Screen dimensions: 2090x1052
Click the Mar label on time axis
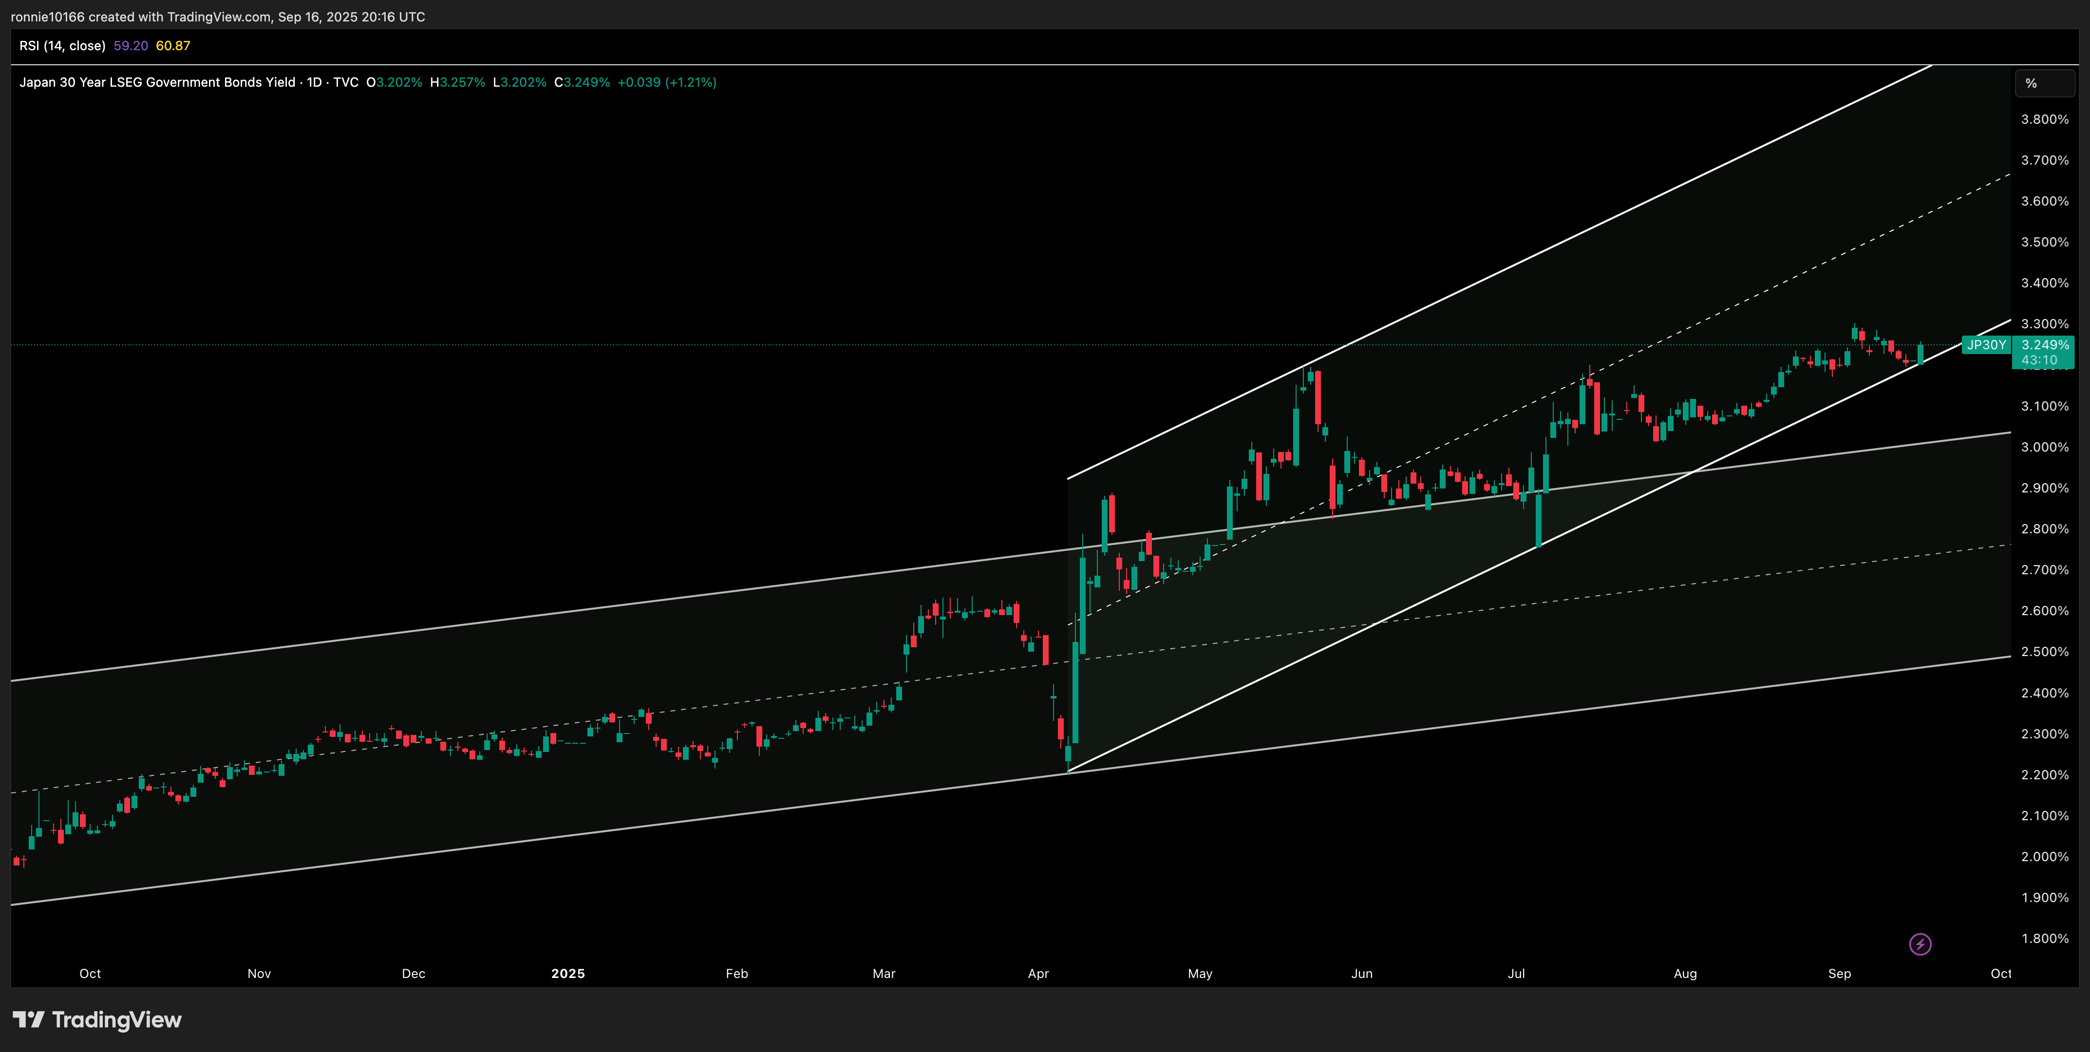coord(884,973)
